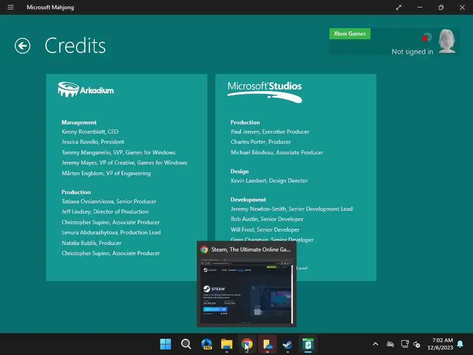This screenshot has height=355, width=473.
Task: Click the Not signed in label
Action: 412,52
